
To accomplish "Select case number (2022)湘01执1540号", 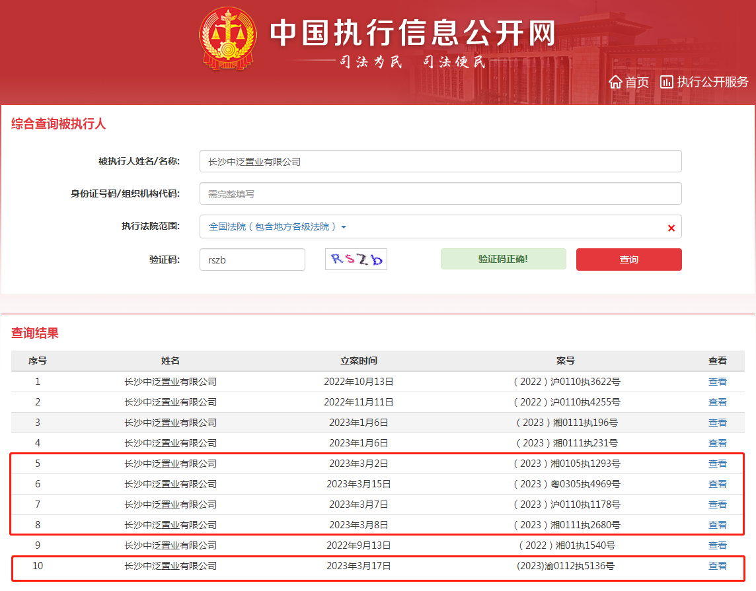I will tap(566, 545).
